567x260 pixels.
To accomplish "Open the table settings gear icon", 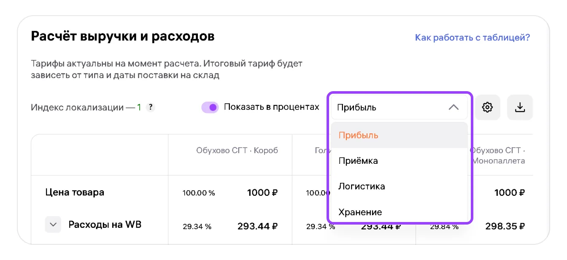I will click(x=487, y=107).
